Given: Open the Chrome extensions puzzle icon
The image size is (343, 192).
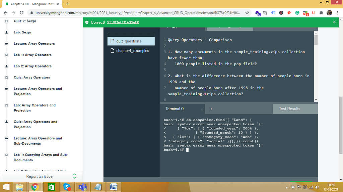Looking at the screenshot, I should (321, 13).
